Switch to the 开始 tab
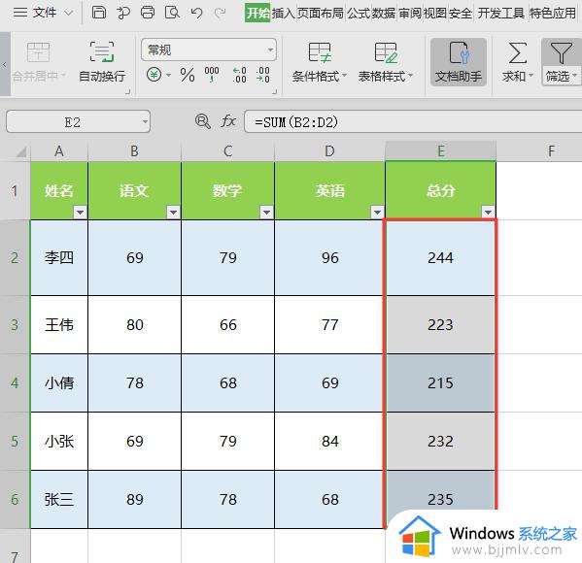 pyautogui.click(x=257, y=13)
